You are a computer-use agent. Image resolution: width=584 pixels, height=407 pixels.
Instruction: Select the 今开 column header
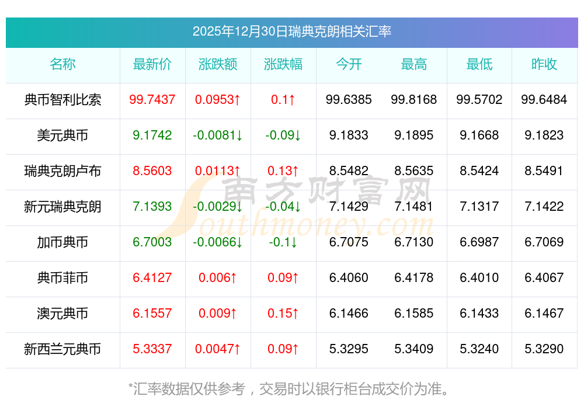click(x=349, y=64)
